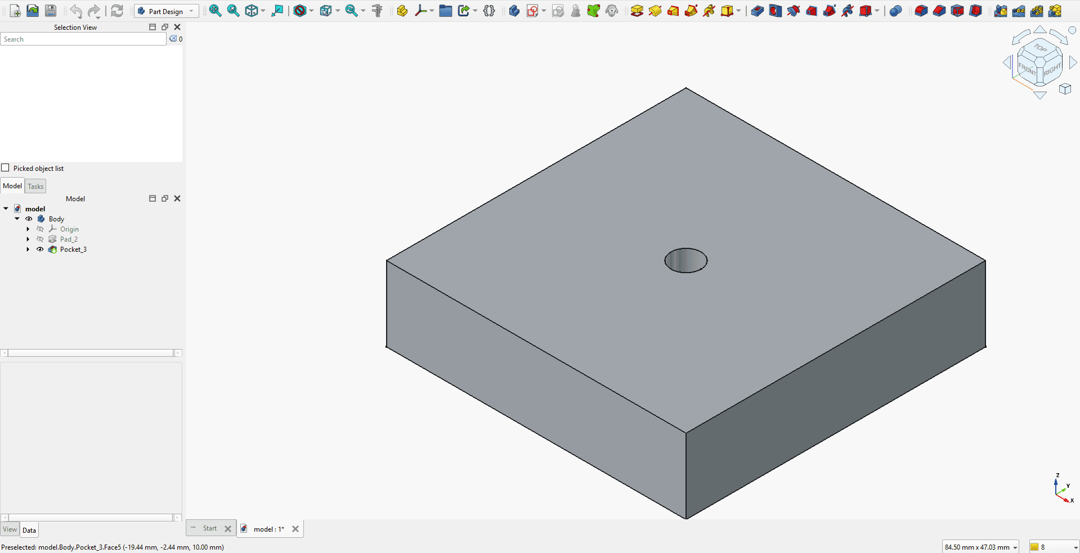The image size is (1080, 553).
Task: Select the Subtractive Pipe tool
Action: coord(829,11)
